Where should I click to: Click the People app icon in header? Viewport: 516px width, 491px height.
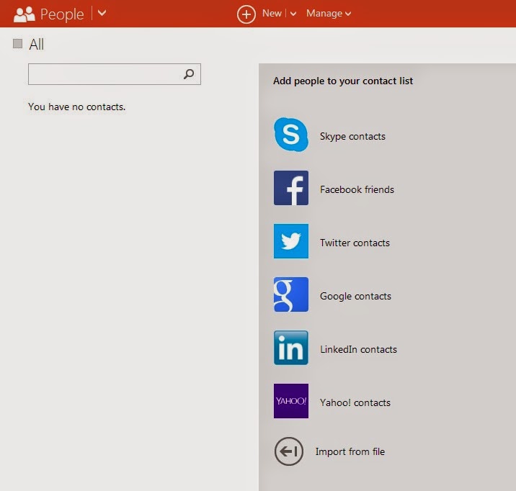(x=24, y=14)
